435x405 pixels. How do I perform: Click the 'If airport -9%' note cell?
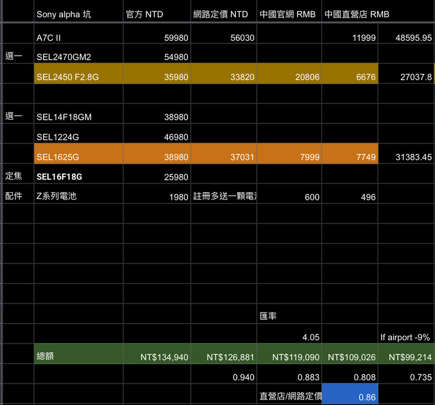pyautogui.click(x=407, y=334)
